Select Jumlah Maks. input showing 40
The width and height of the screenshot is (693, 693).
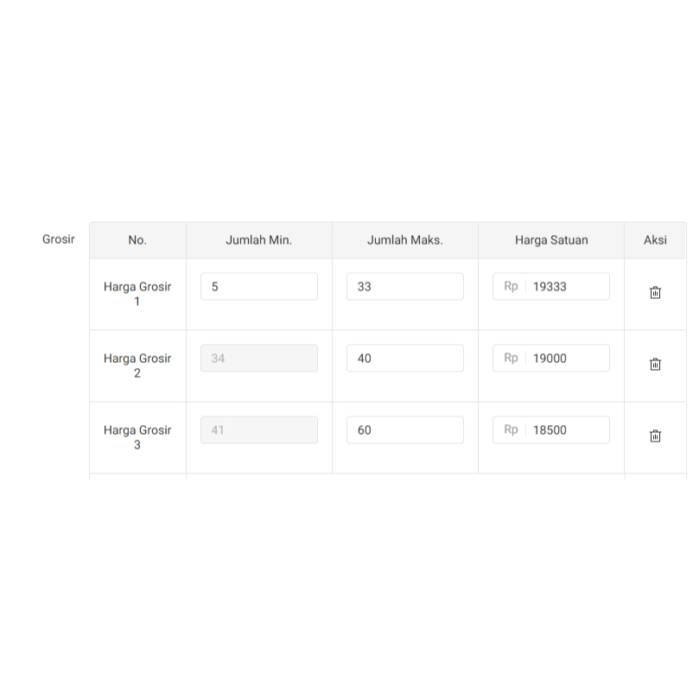404,359
